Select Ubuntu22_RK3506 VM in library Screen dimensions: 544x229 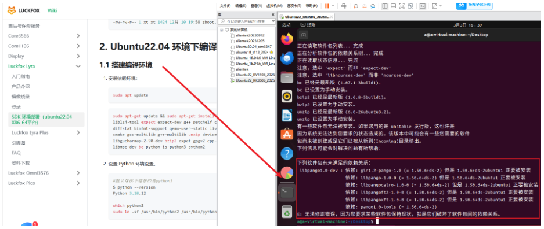pos(253,80)
